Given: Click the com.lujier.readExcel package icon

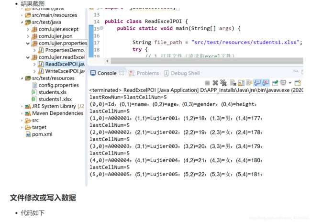Looking at the screenshot, I should [x=34, y=57].
